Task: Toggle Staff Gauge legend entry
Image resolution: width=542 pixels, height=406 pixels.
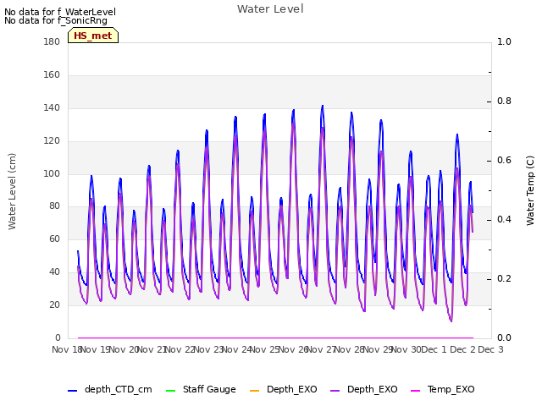Action: coord(201,389)
